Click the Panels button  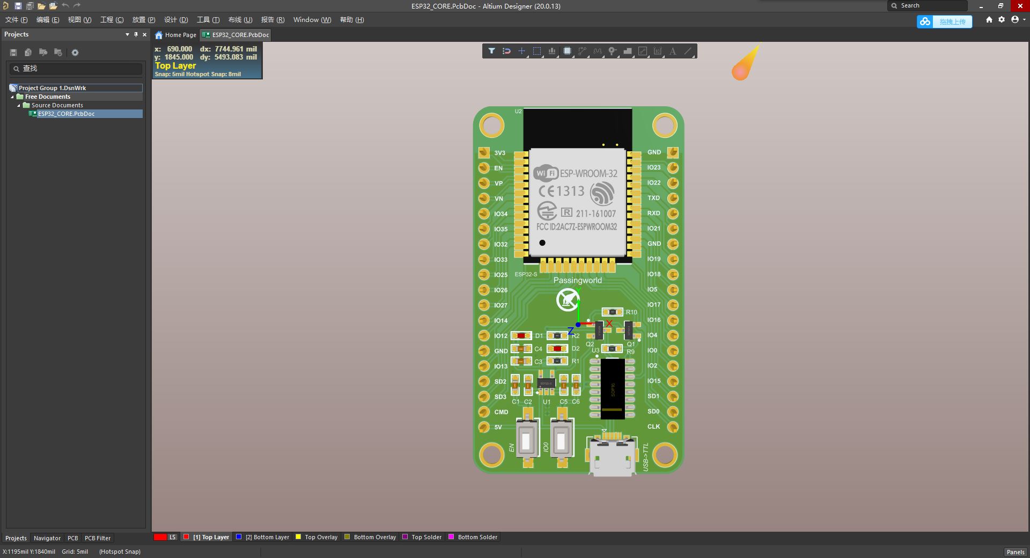tap(1016, 552)
